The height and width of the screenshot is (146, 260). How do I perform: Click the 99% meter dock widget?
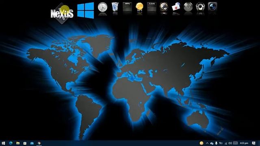127,7
